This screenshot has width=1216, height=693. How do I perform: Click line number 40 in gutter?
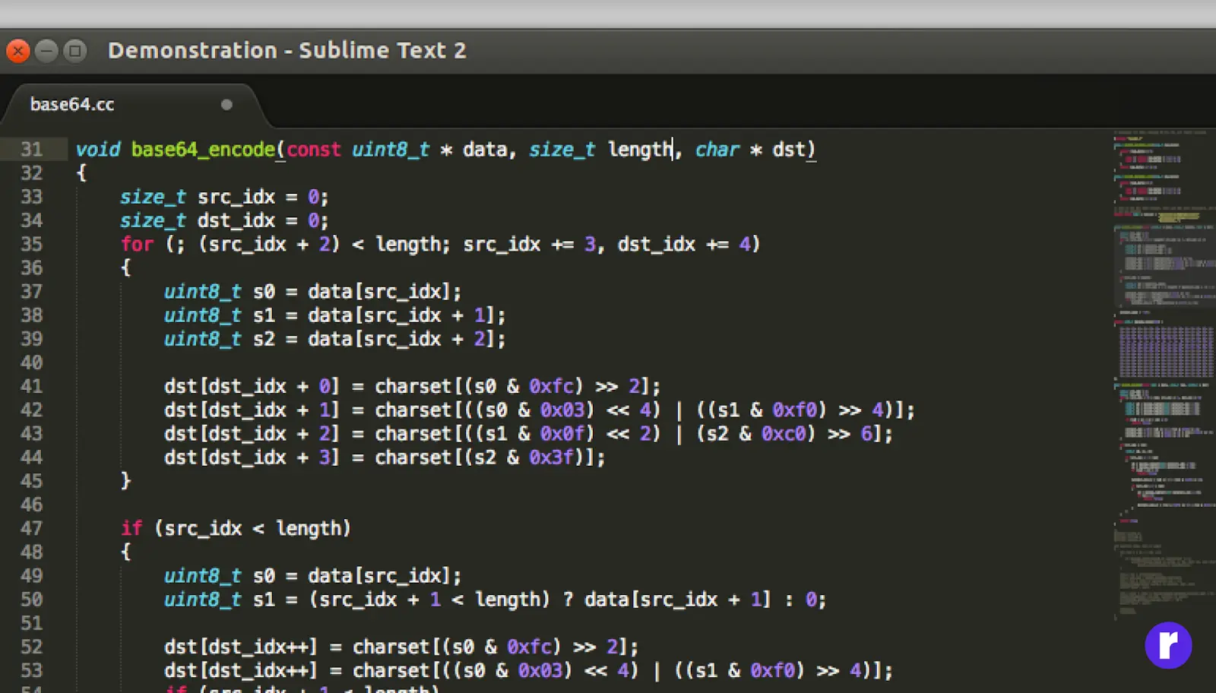tap(32, 362)
